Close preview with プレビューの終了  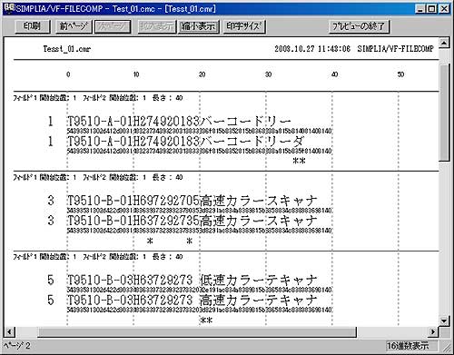click(359, 26)
